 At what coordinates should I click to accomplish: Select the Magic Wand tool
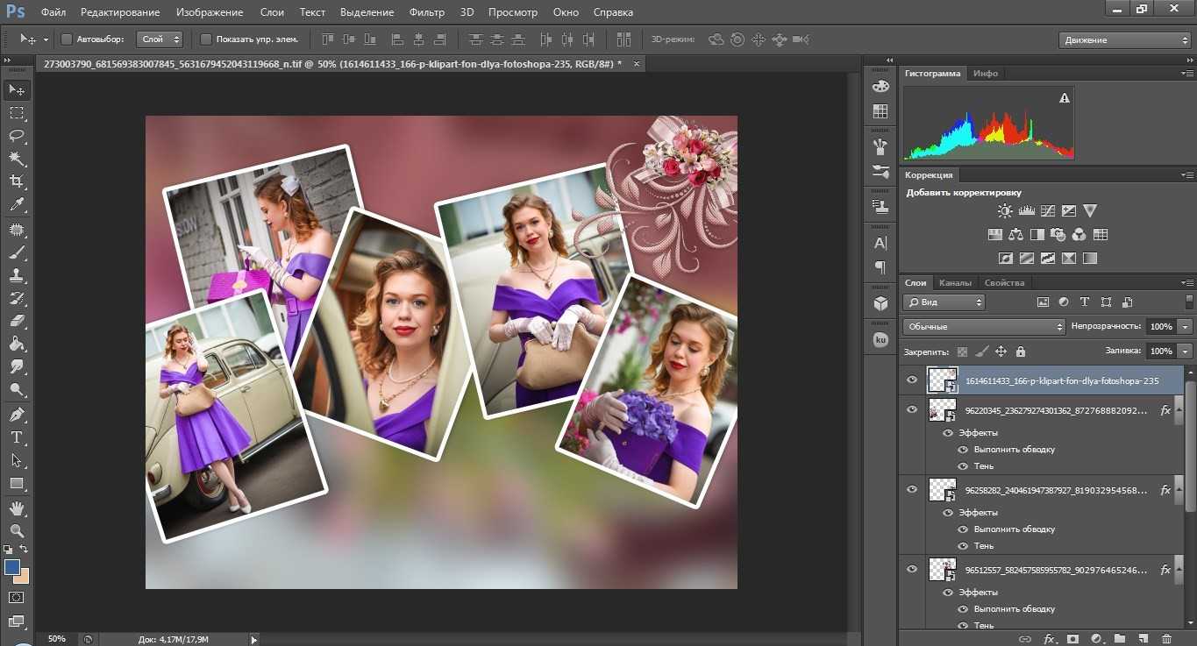[17, 159]
